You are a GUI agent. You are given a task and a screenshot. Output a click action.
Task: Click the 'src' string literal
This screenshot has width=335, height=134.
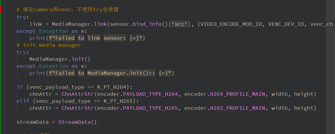coord(180,24)
